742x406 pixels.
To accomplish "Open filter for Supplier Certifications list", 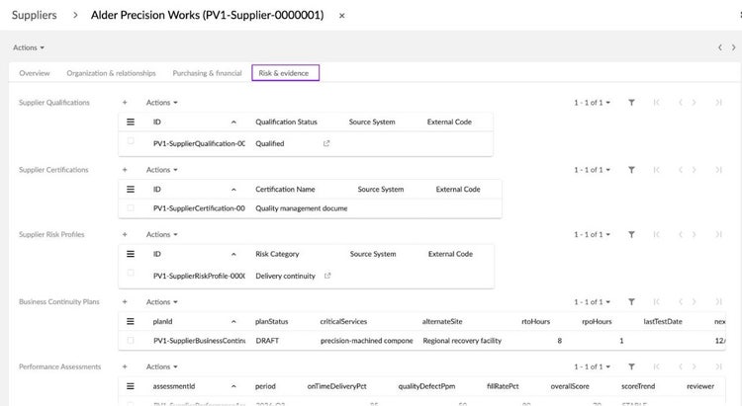I will click(x=631, y=170).
